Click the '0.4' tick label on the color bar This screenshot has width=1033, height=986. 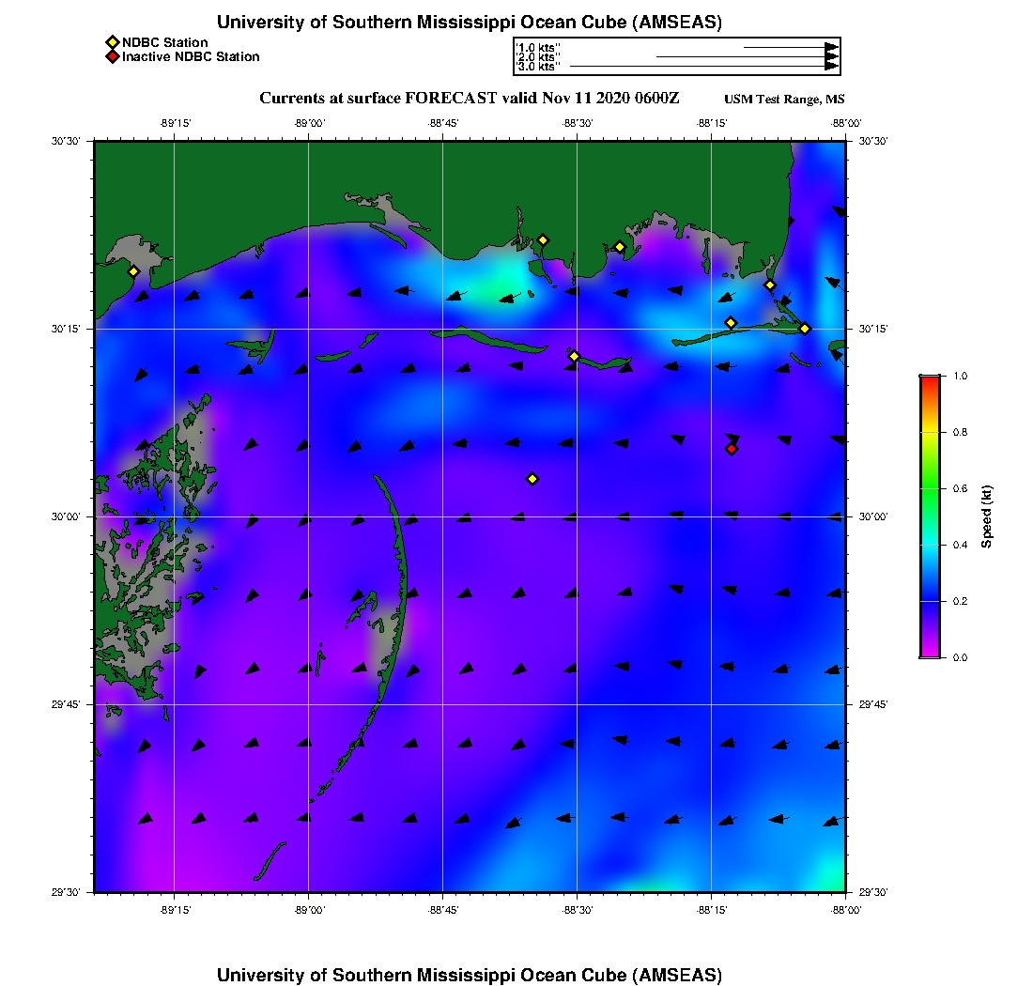(x=961, y=545)
